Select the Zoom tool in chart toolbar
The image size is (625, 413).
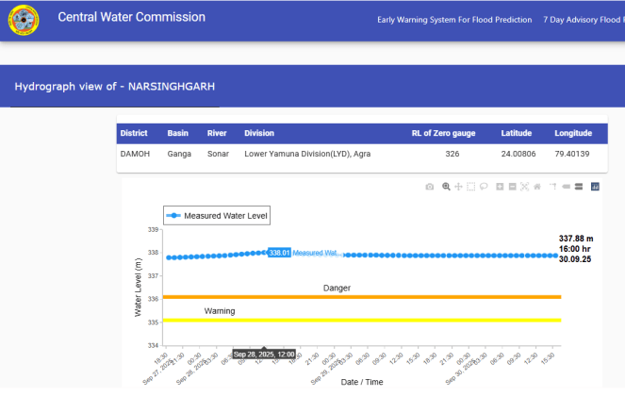click(x=447, y=187)
